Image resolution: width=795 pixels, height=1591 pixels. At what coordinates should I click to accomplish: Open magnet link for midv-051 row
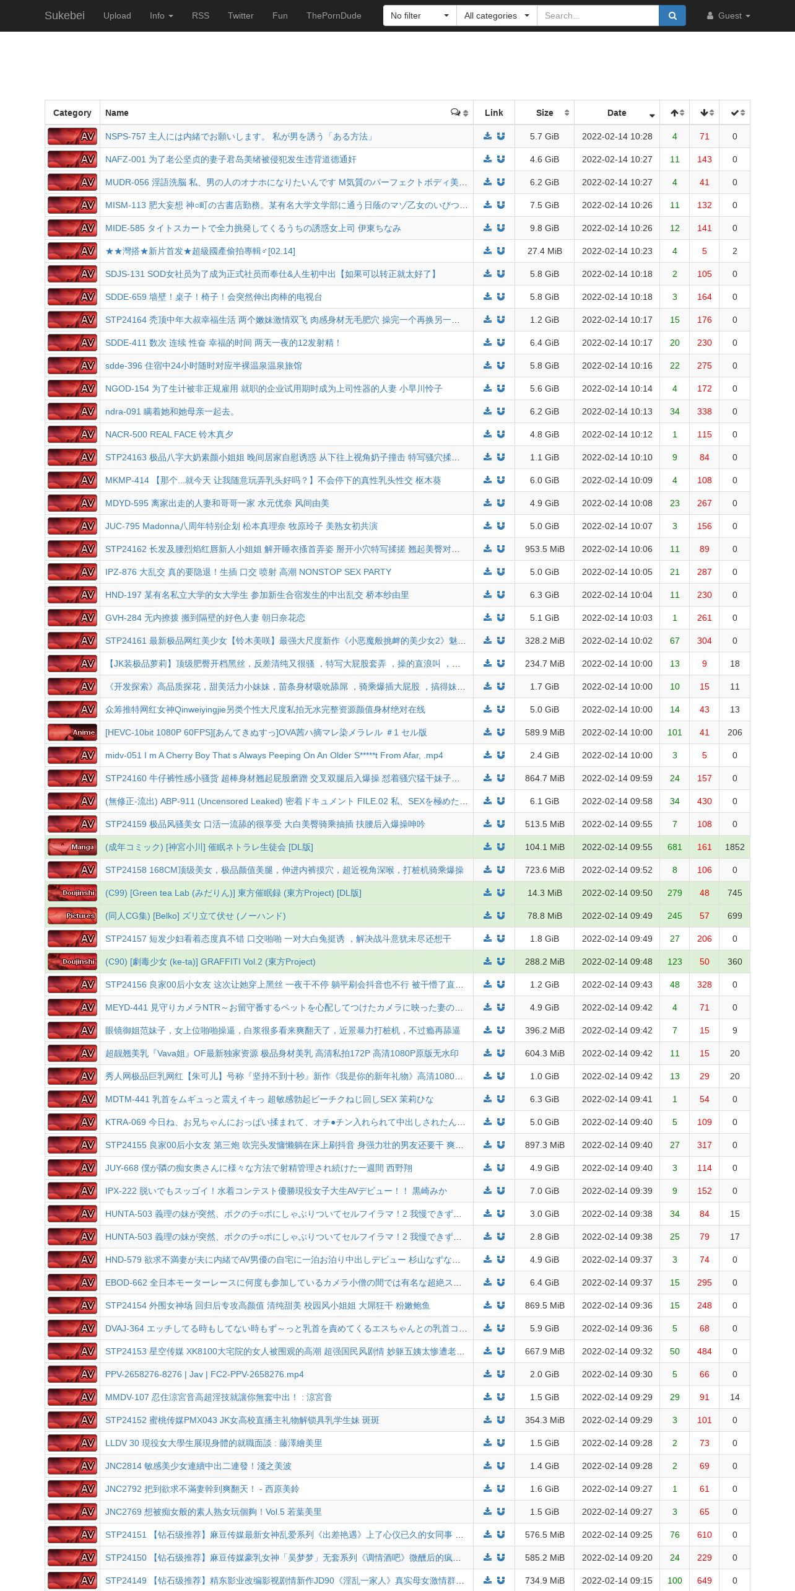coord(501,755)
